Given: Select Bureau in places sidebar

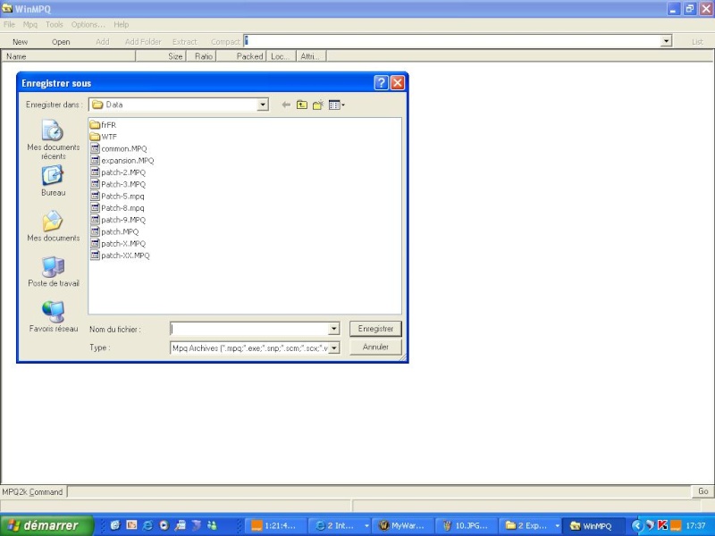Looking at the screenshot, I should pyautogui.click(x=54, y=181).
